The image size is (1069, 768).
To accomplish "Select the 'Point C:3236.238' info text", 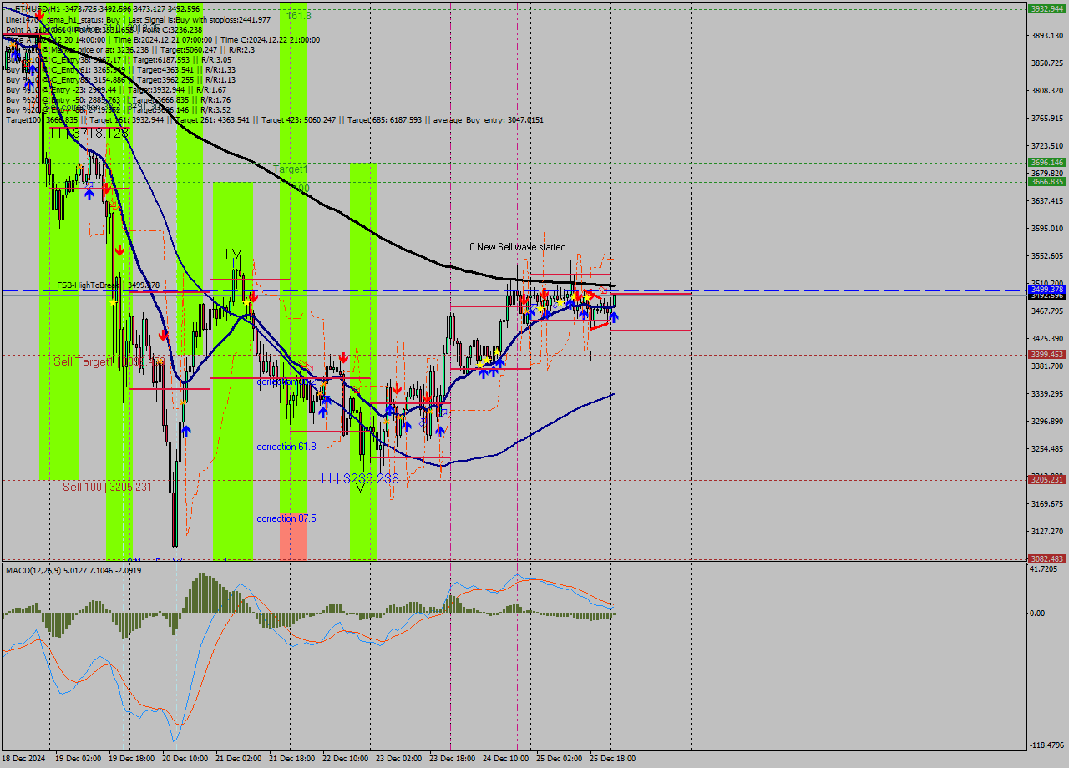I will pos(173,29).
